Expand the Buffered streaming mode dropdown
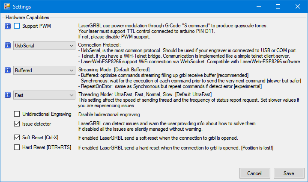The width and height of the screenshot is (308, 182). click(x=44, y=70)
